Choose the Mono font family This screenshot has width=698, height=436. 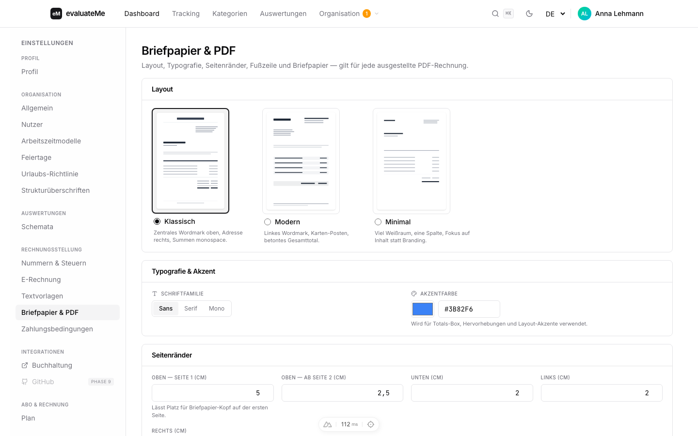[217, 309]
